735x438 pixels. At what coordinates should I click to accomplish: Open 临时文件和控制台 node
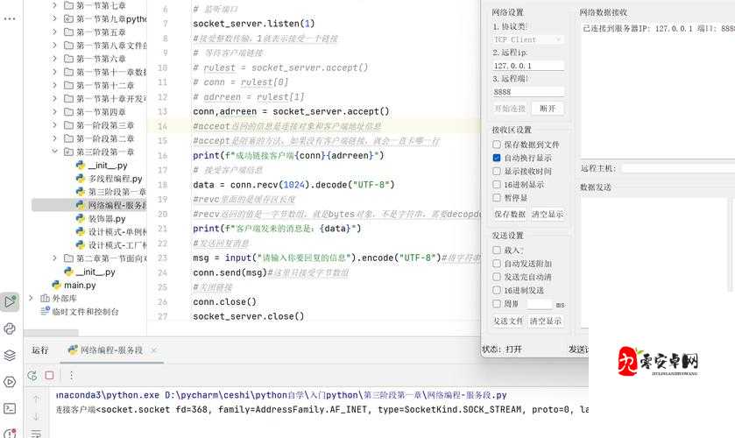80,311
